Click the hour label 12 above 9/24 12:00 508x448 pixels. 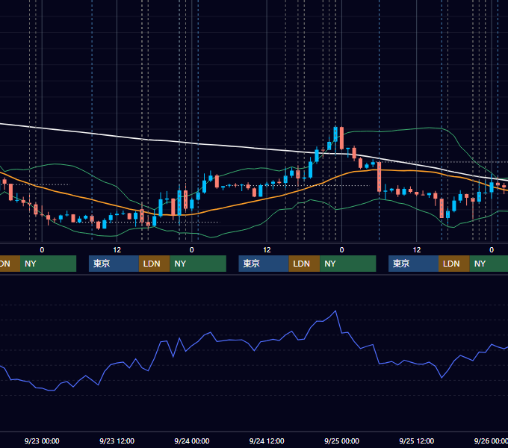click(x=267, y=250)
